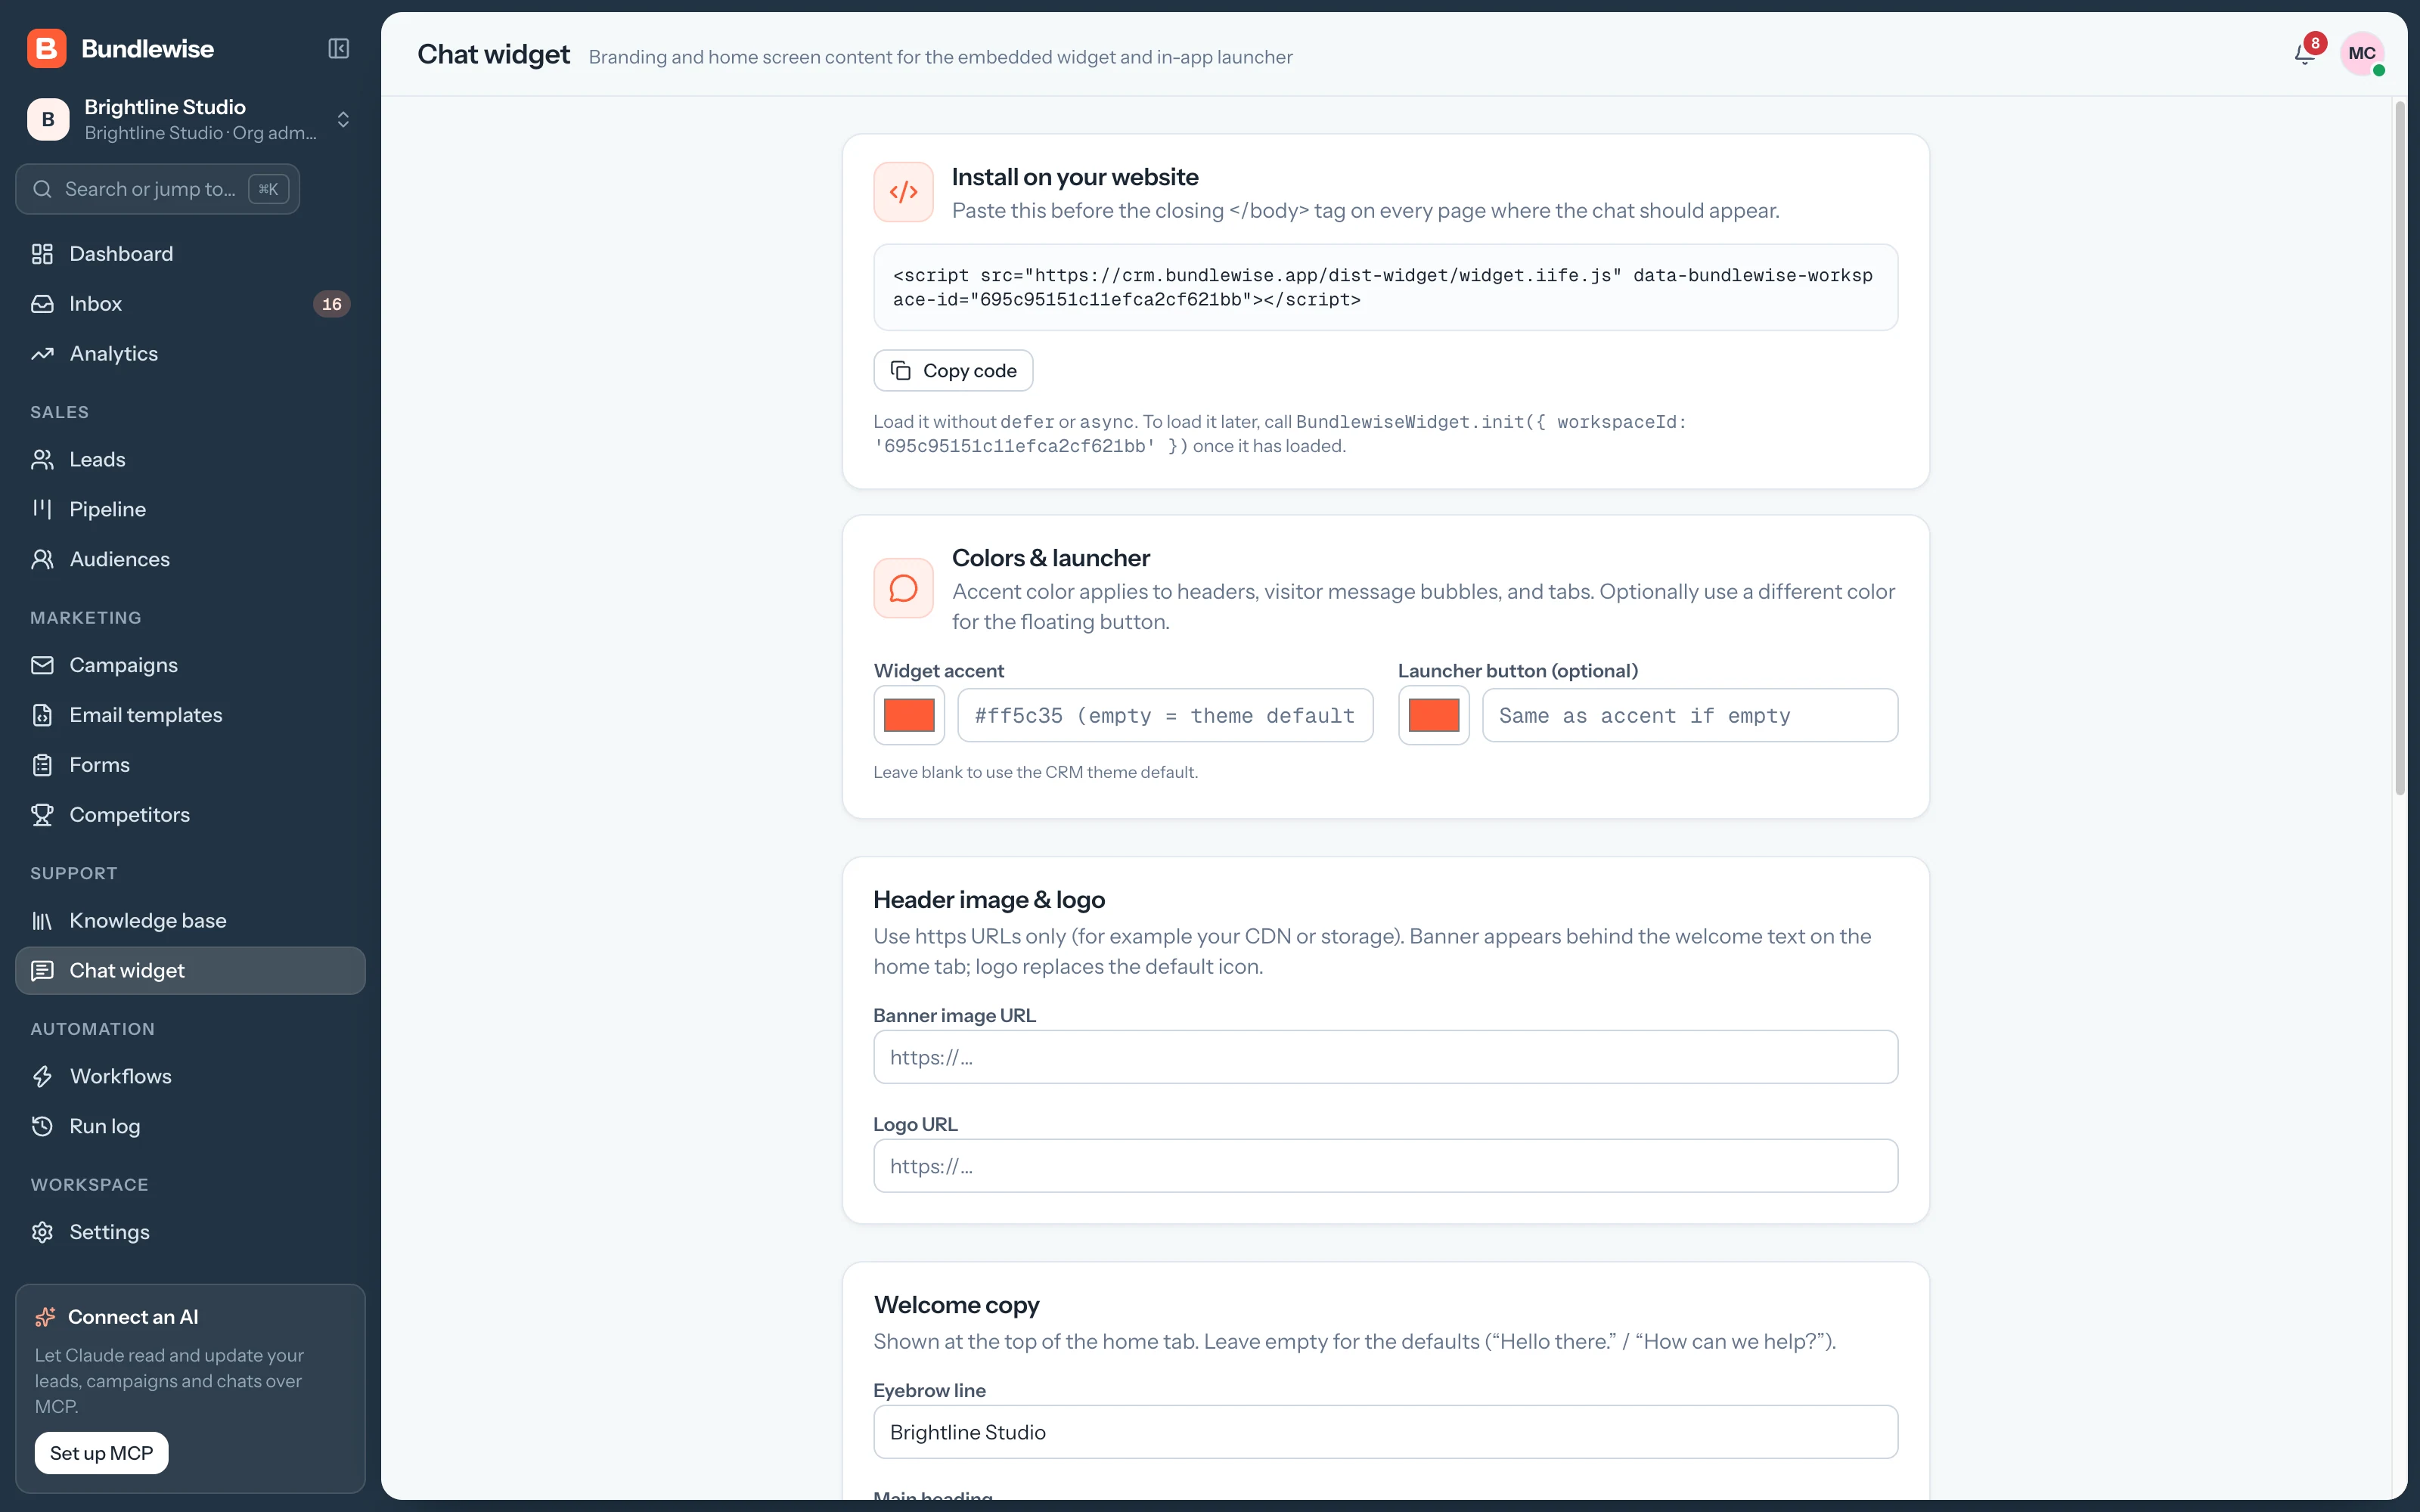
Task: Click the Install on your website code icon
Action: [x=903, y=192]
